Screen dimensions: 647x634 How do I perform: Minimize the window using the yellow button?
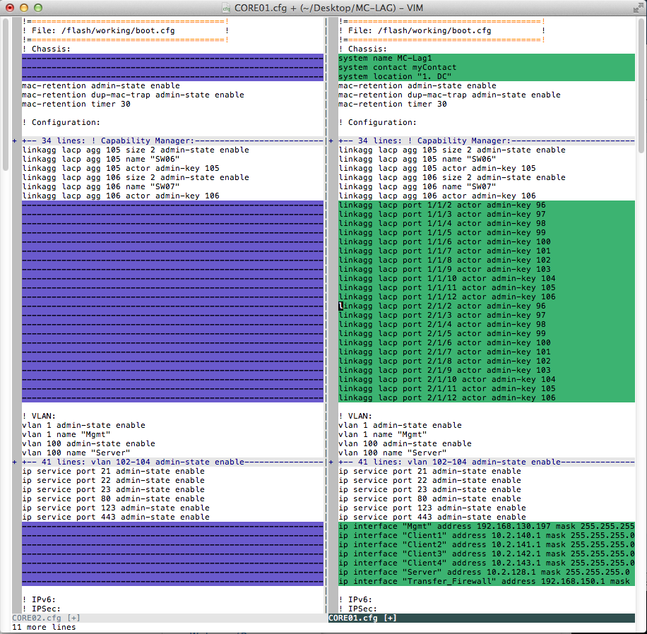pyautogui.click(x=23, y=7)
